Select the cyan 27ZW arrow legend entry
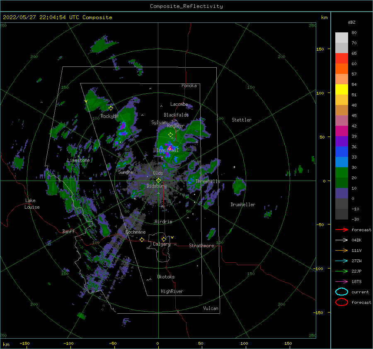Viewport: 373px width, 349px height. [x=342, y=261]
